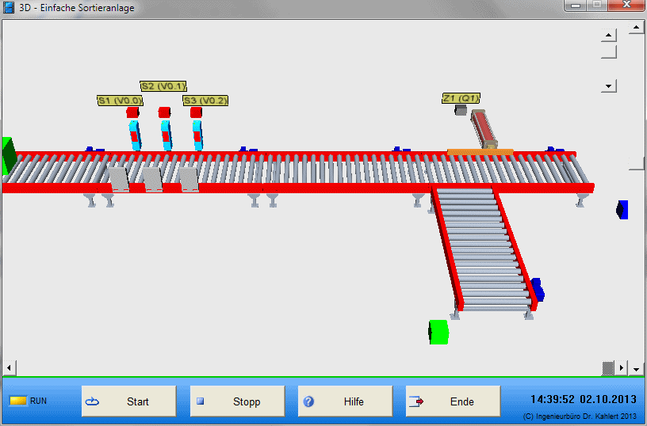Select the S1 (V0.0) sensor label
Image resolution: width=647 pixels, height=426 pixels.
point(120,101)
